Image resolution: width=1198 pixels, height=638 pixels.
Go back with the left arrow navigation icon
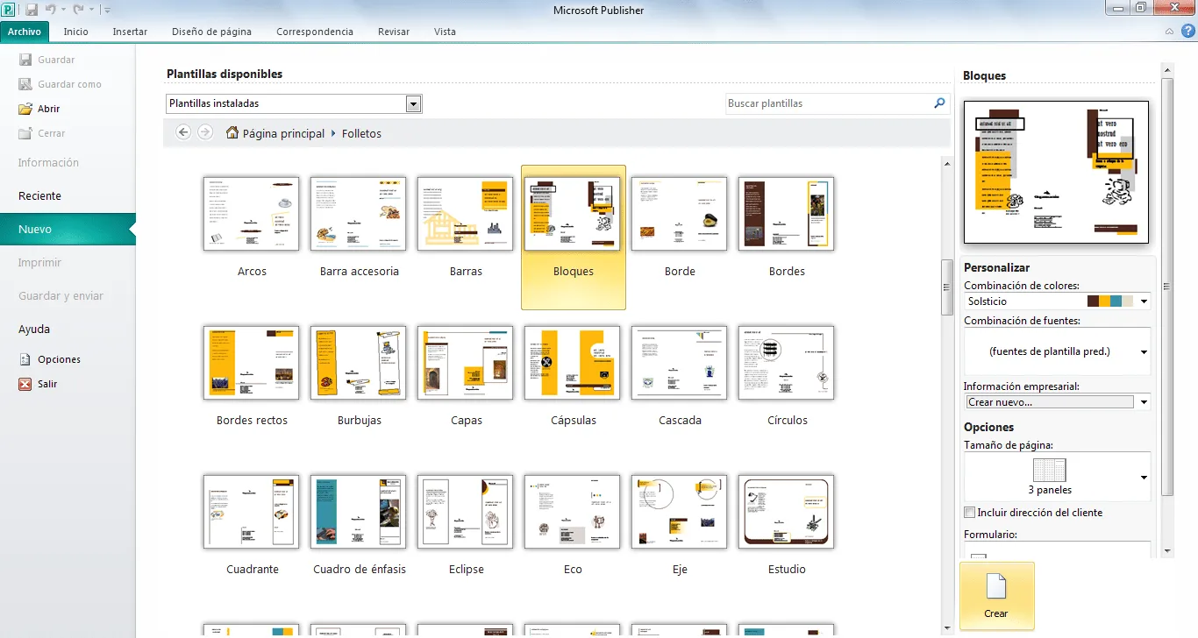click(x=183, y=132)
